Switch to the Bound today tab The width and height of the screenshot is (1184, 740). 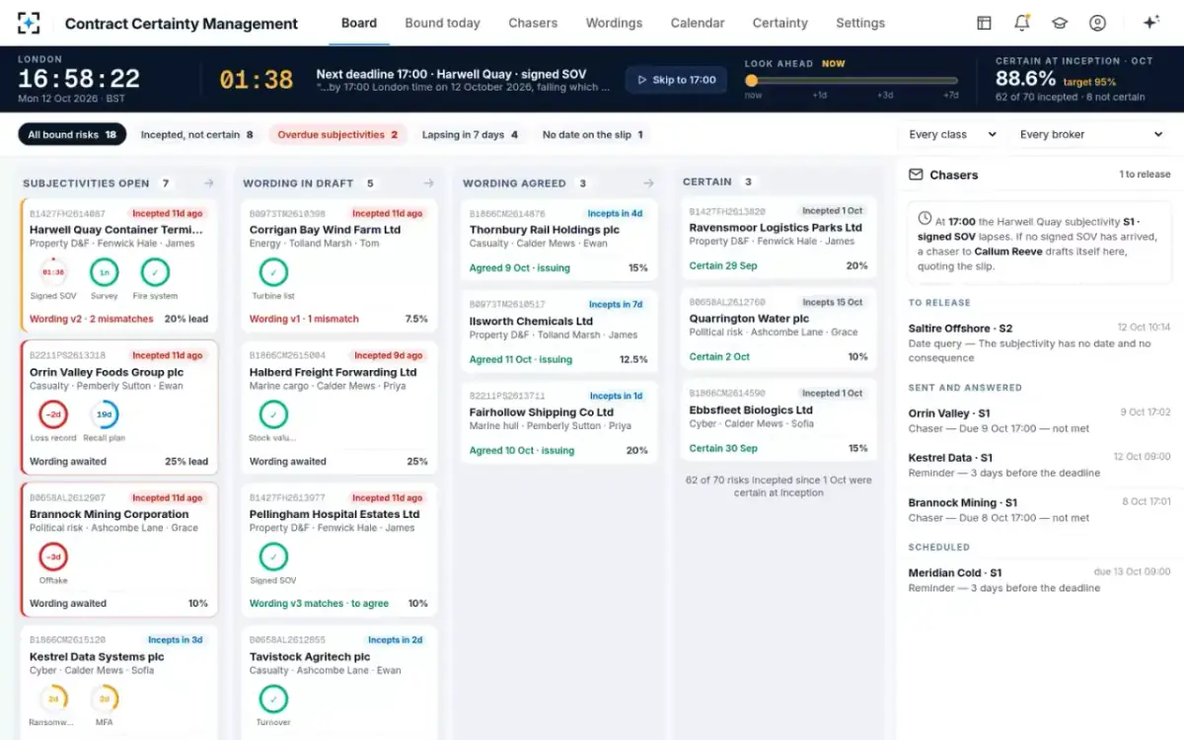[x=442, y=23]
